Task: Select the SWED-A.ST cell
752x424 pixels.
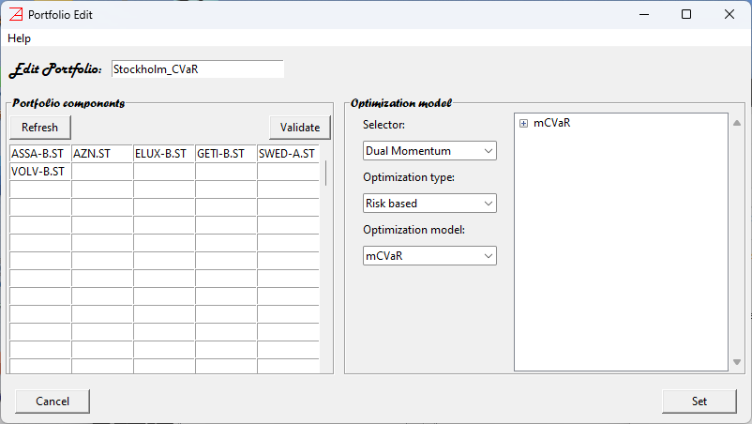Action: point(288,154)
